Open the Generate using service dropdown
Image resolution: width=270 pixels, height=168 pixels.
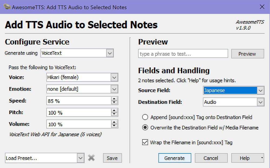point(110,53)
